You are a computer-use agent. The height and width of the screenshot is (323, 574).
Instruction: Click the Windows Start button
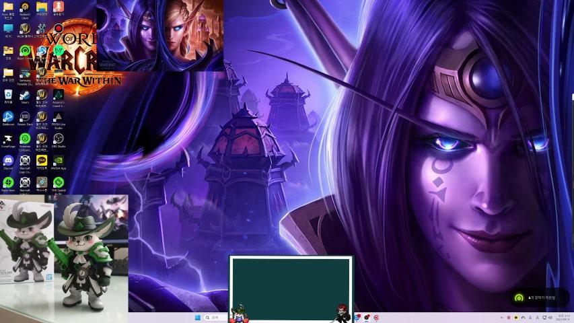[x=198, y=318]
